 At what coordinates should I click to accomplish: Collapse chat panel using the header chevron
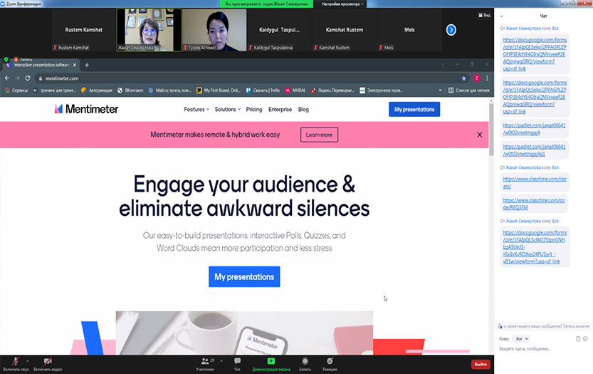pos(500,15)
